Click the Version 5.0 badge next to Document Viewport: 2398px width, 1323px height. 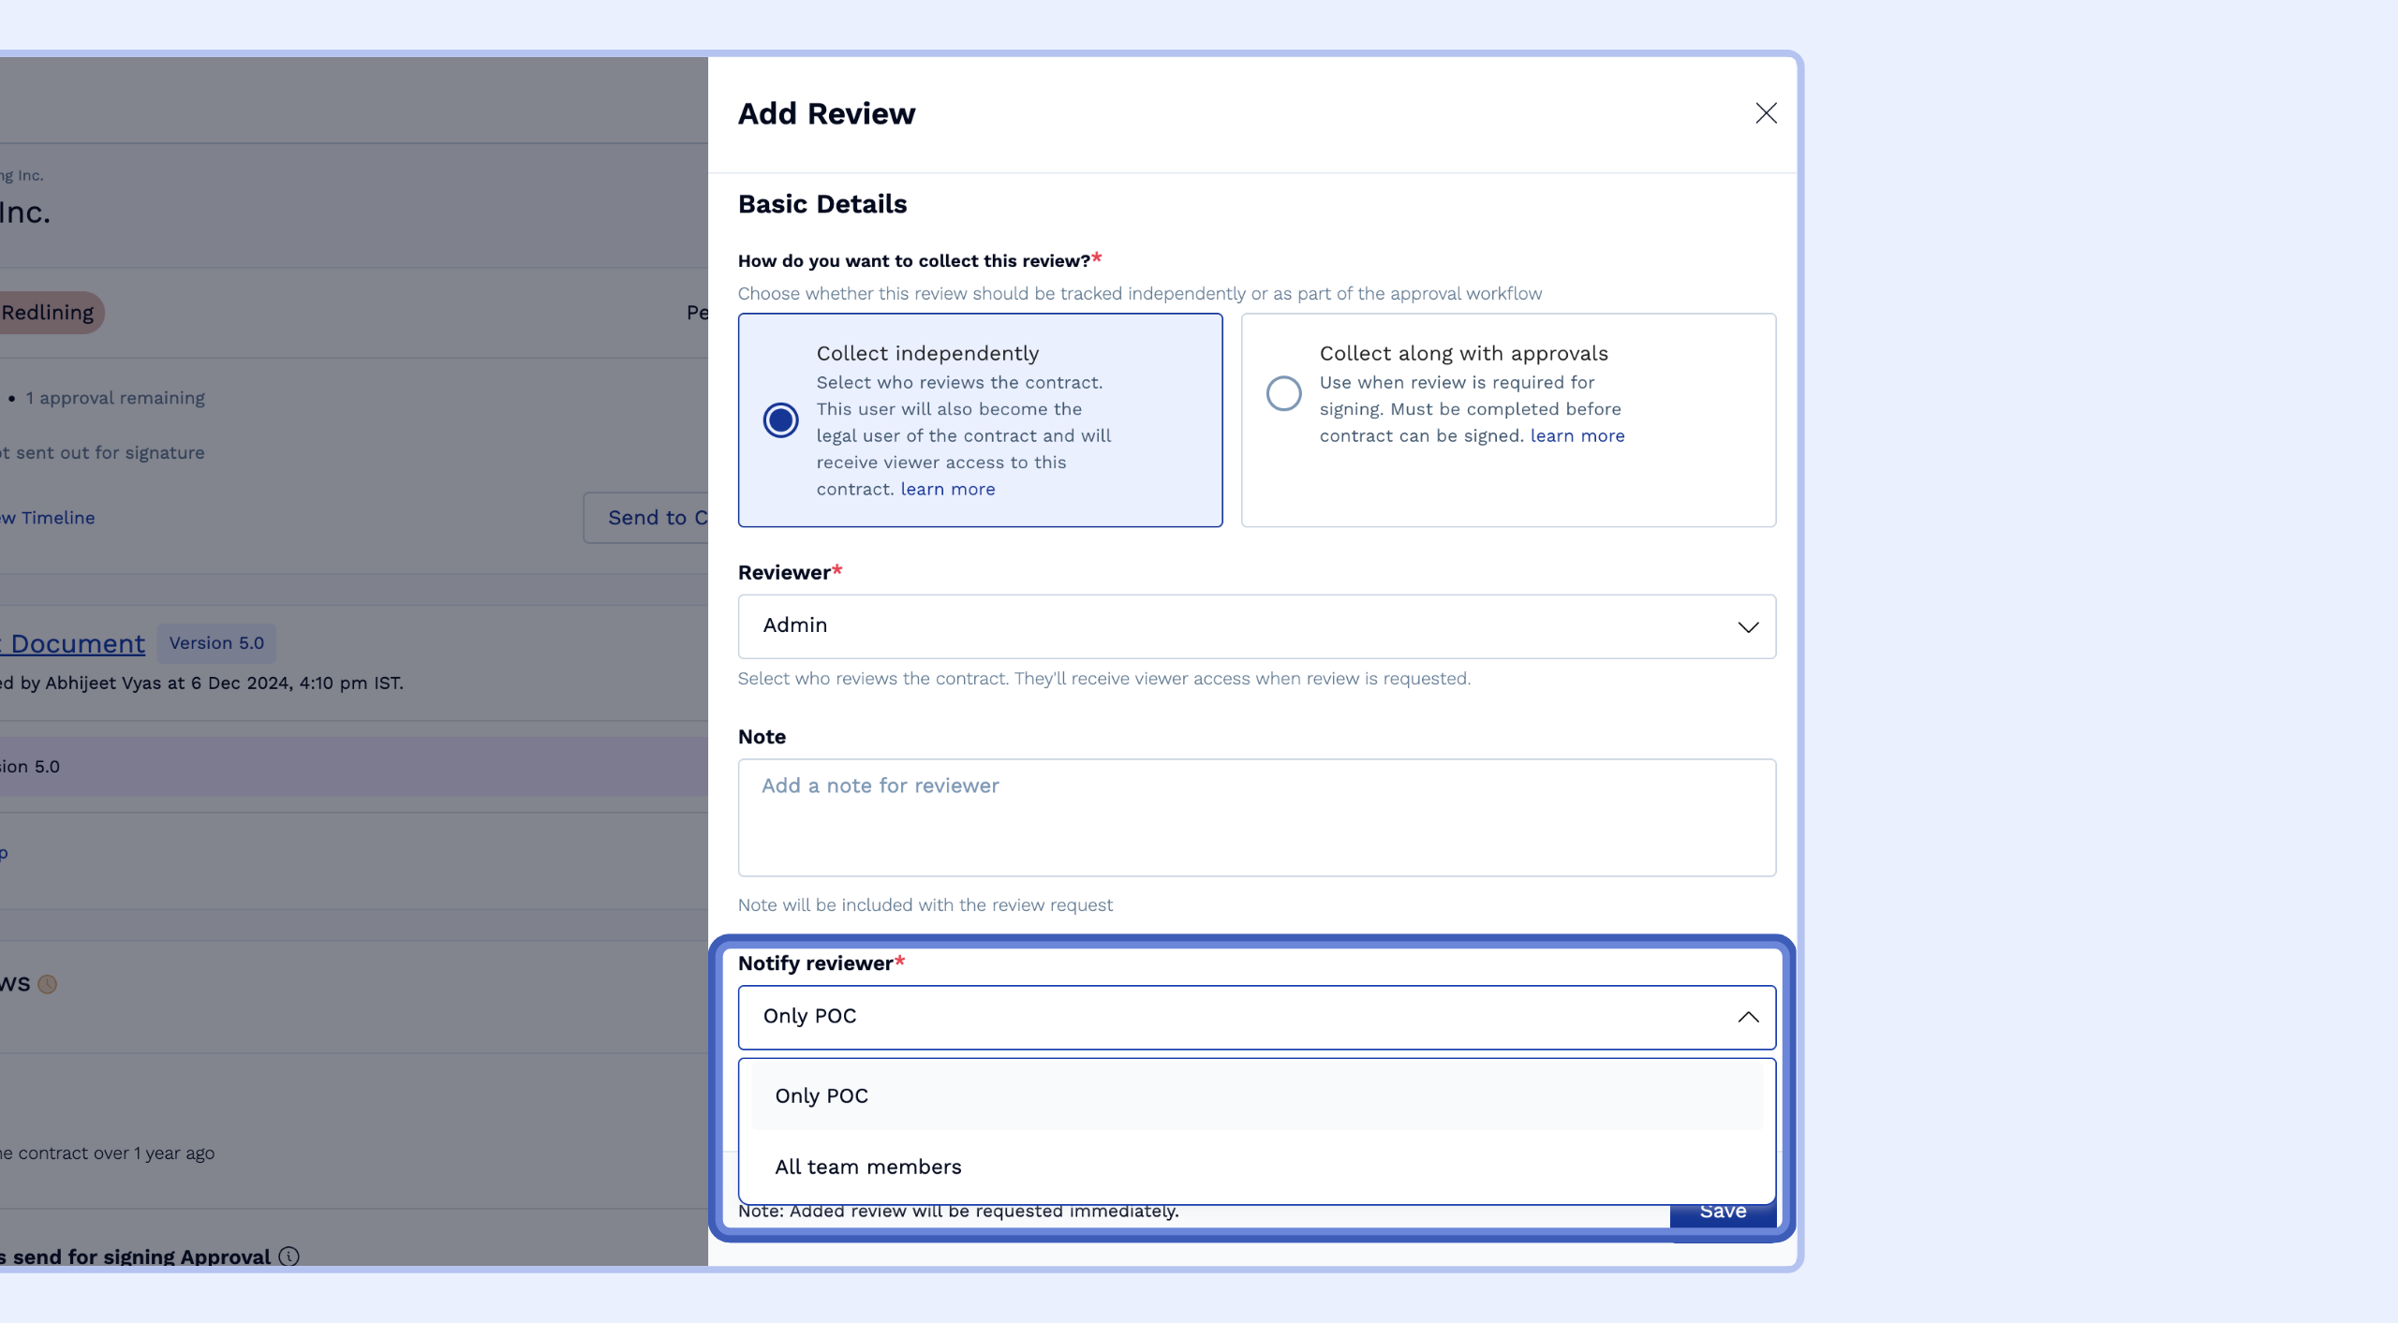point(216,642)
